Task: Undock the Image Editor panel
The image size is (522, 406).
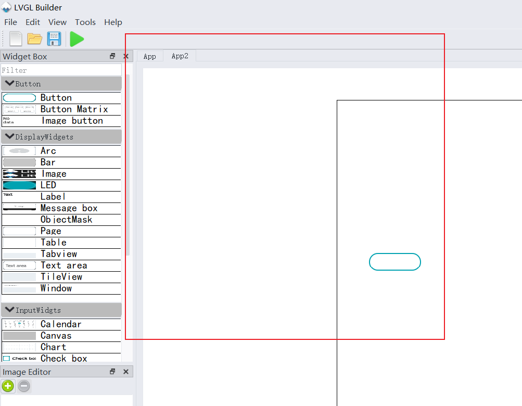Action: tap(112, 372)
